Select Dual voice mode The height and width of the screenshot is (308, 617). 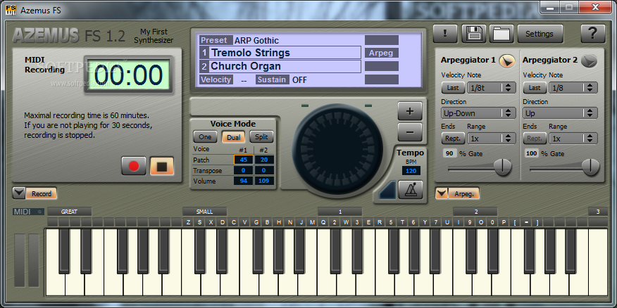coord(233,136)
